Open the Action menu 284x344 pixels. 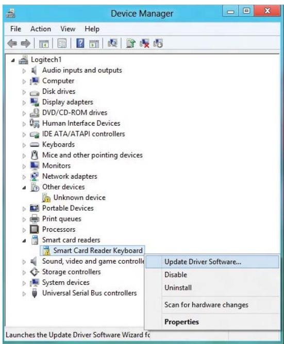pyautogui.click(x=41, y=29)
